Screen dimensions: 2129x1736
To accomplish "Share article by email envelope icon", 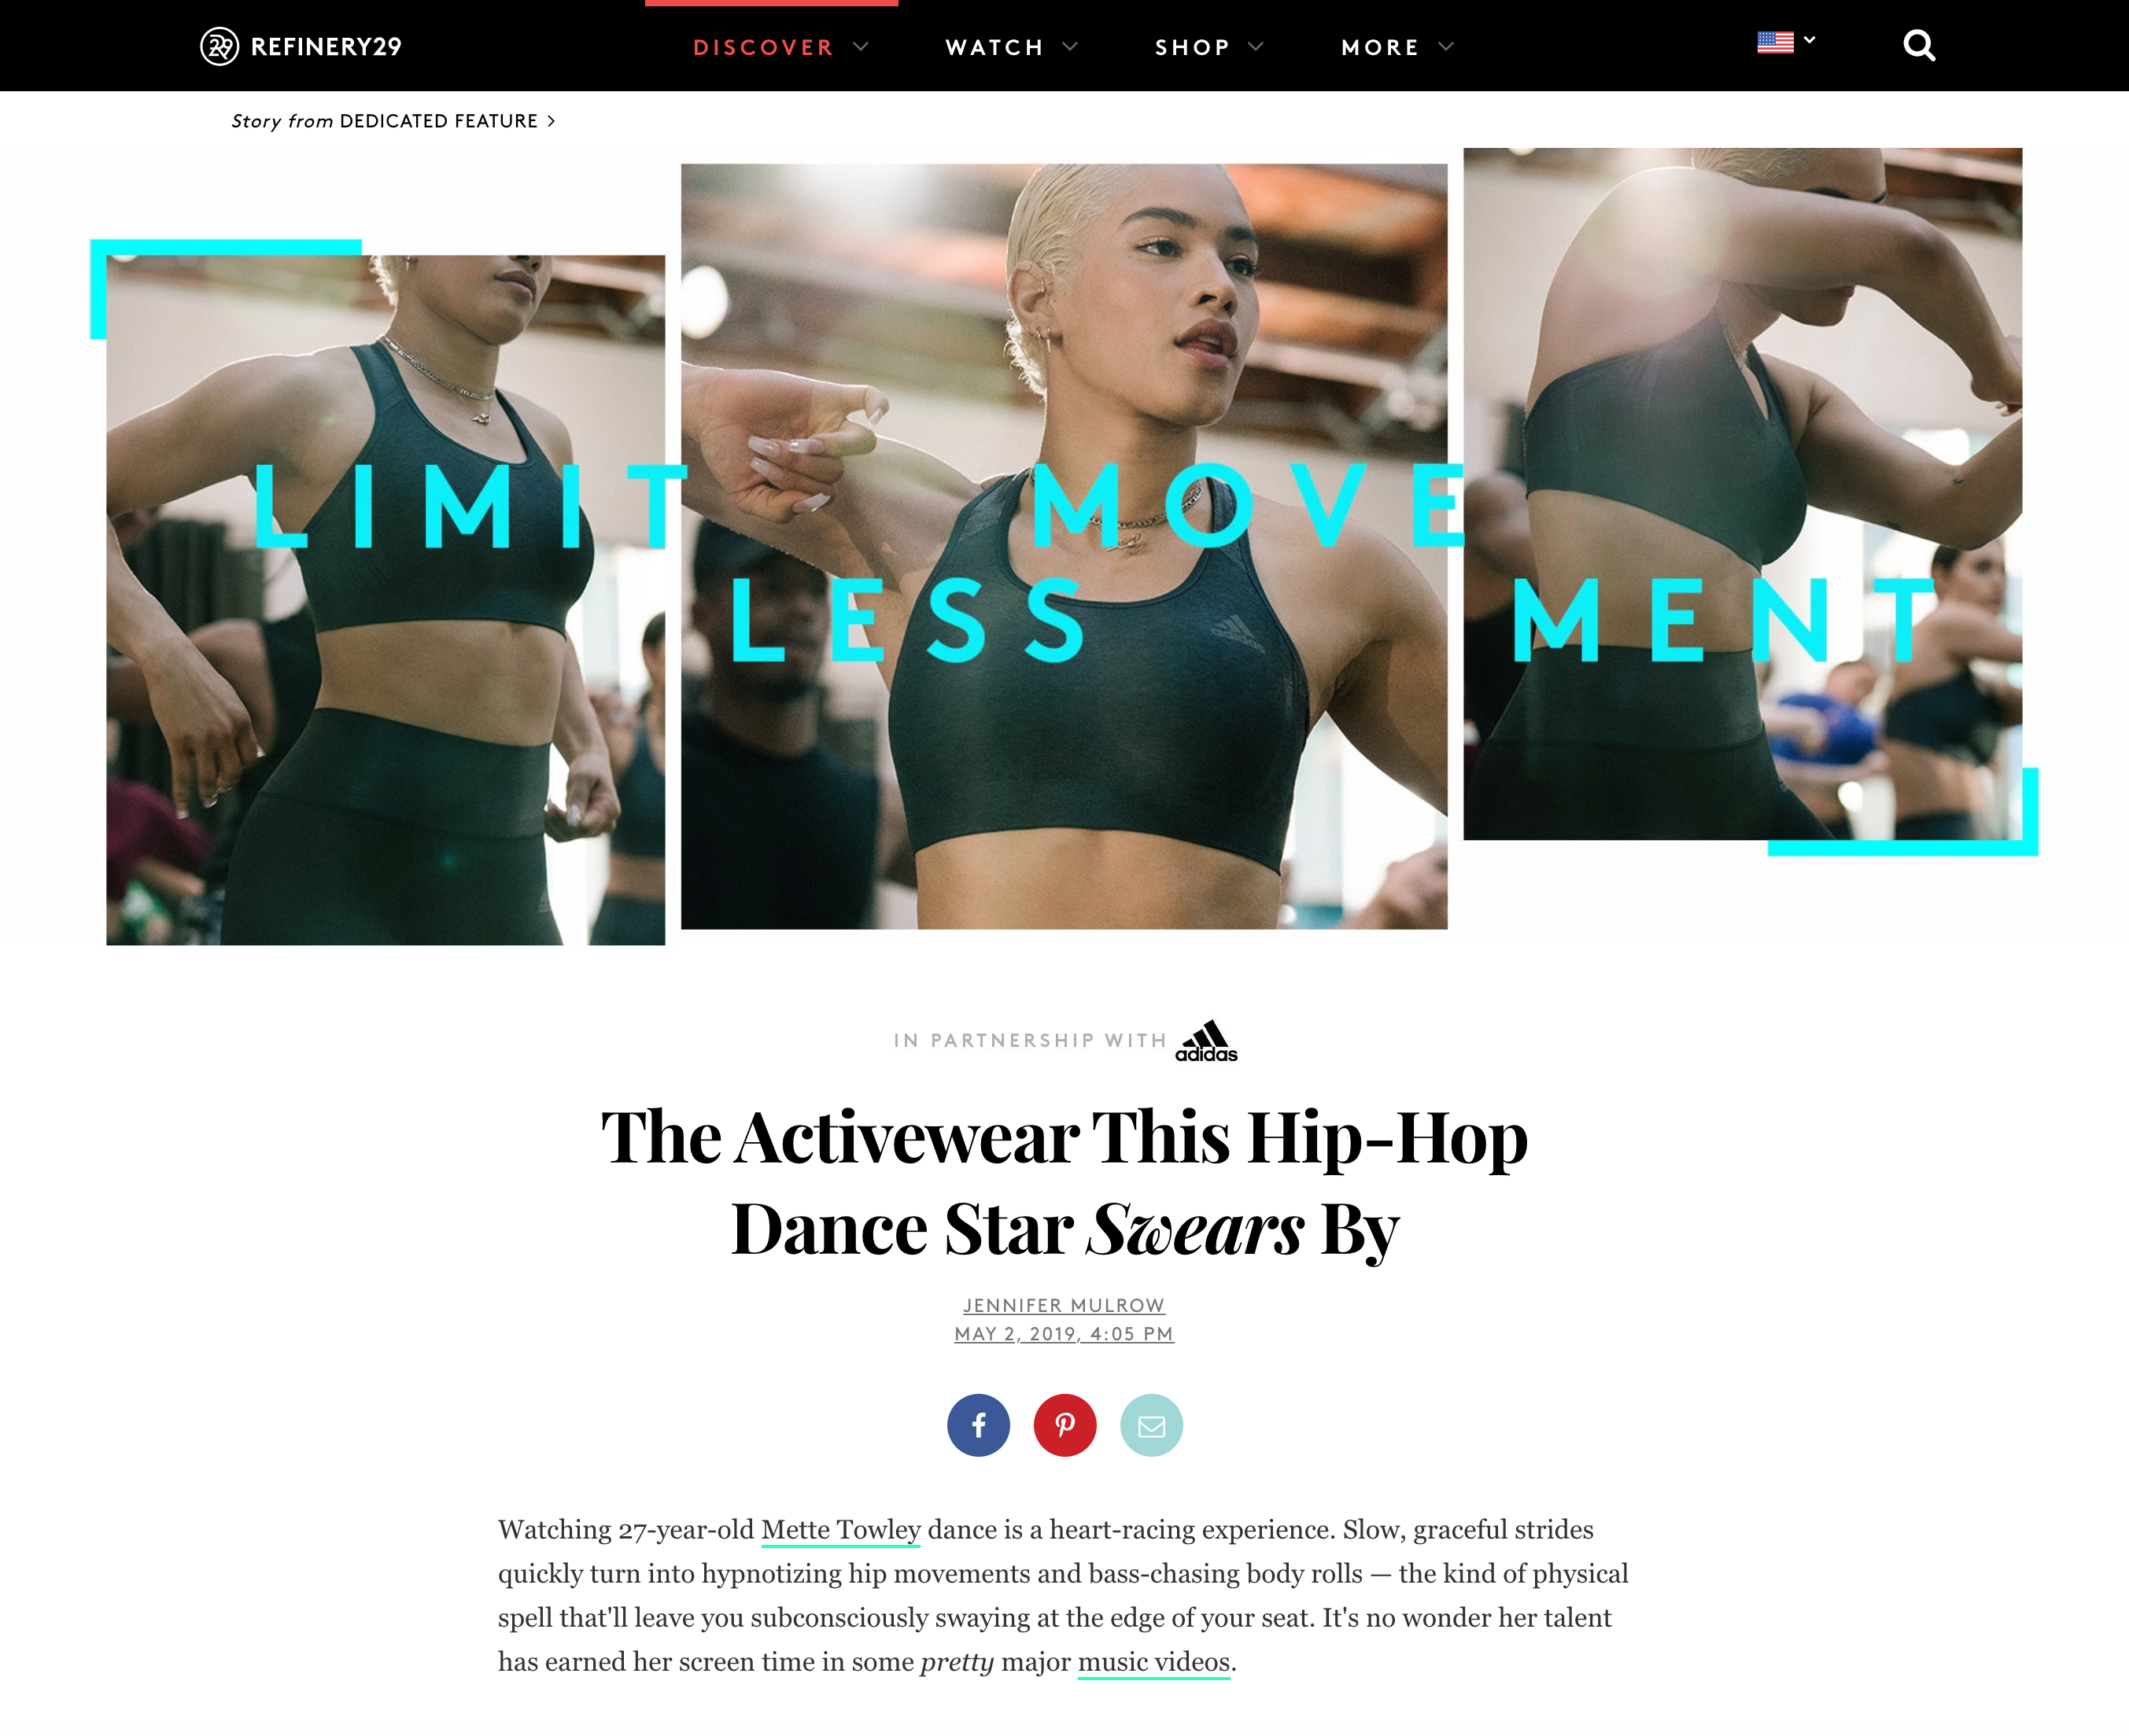I will tap(1151, 1425).
